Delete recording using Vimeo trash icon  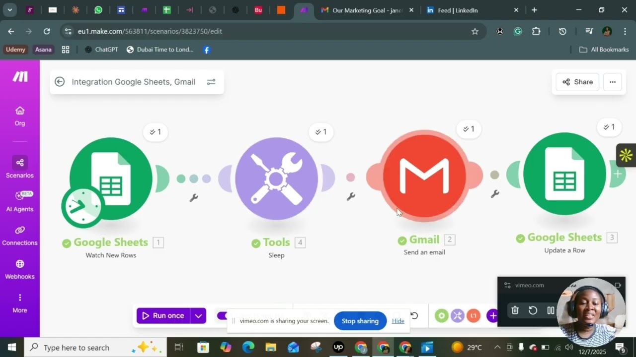pos(515,310)
